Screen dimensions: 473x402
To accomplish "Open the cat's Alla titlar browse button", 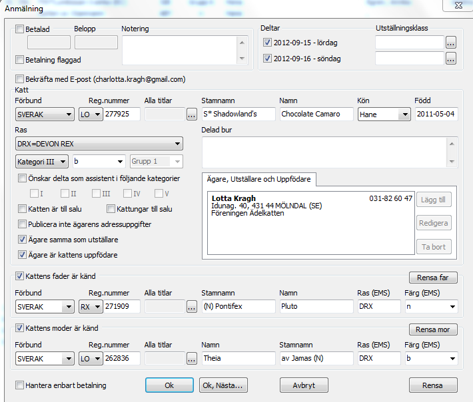I will click(x=192, y=114).
